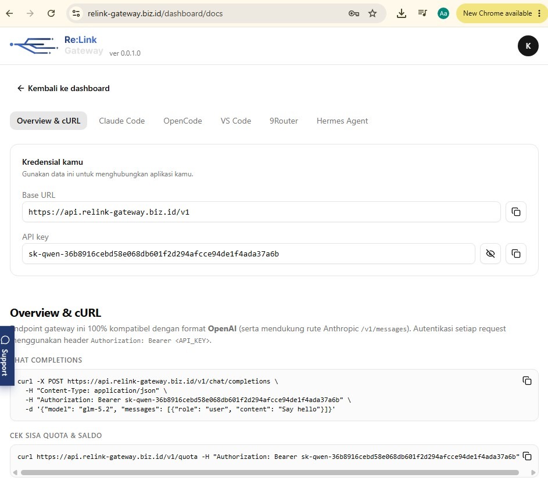
Task: Copy the chat completions curl command
Action: point(526,381)
